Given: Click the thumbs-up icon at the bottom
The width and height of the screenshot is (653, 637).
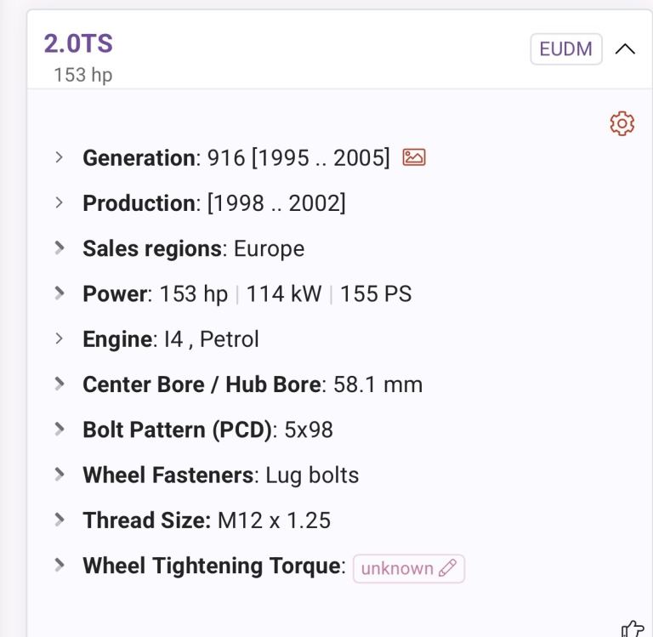Looking at the screenshot, I should [633, 628].
